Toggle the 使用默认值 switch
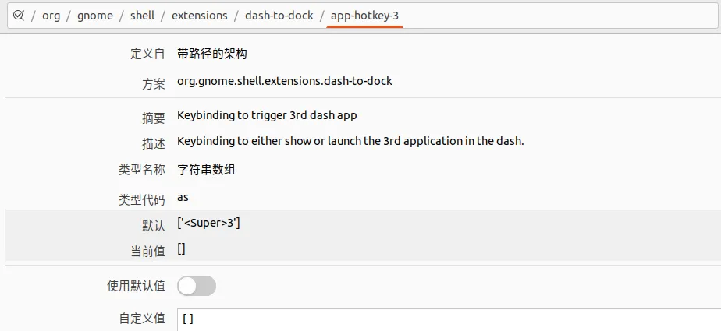The height and width of the screenshot is (331, 721). tap(197, 286)
